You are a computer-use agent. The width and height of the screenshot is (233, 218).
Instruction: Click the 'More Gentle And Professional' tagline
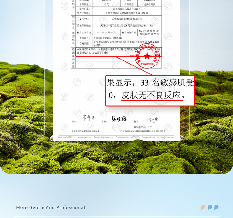51,207
